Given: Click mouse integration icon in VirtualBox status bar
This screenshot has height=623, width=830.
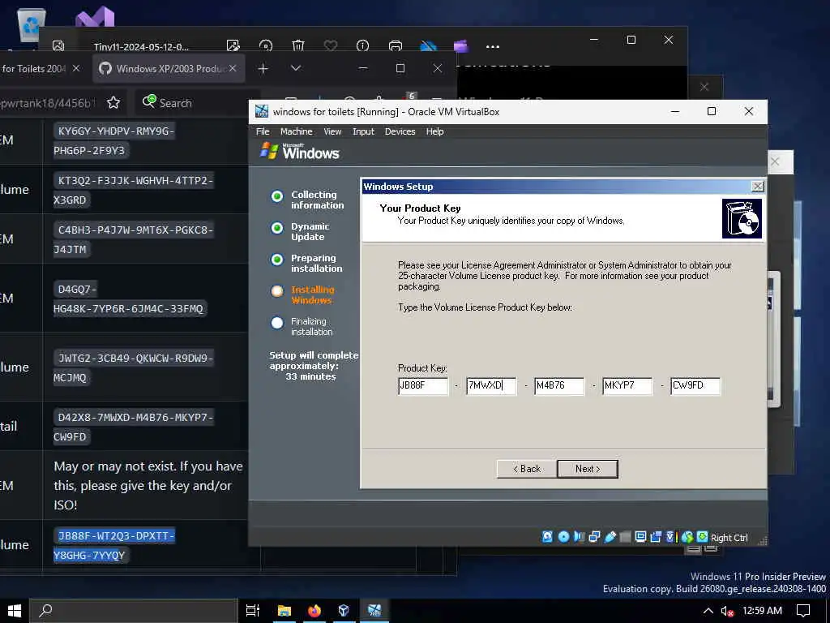Looking at the screenshot, I should click(x=687, y=537).
